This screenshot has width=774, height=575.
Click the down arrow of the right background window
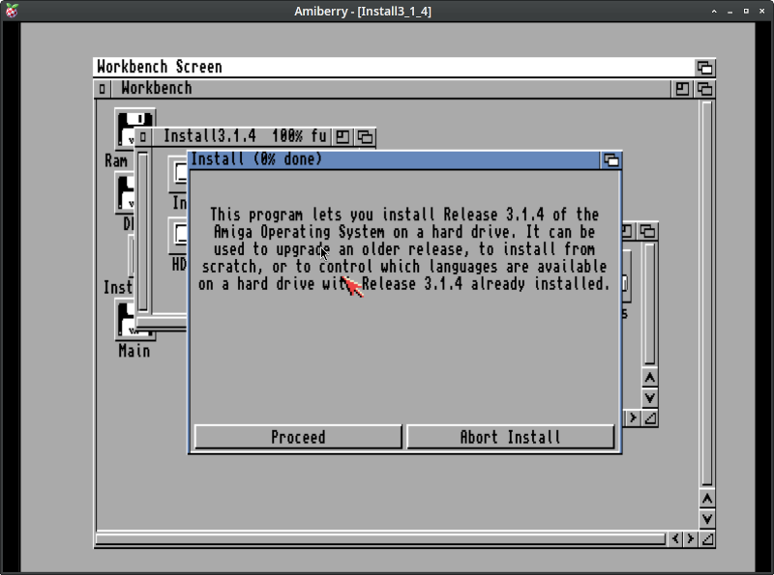[x=649, y=398]
